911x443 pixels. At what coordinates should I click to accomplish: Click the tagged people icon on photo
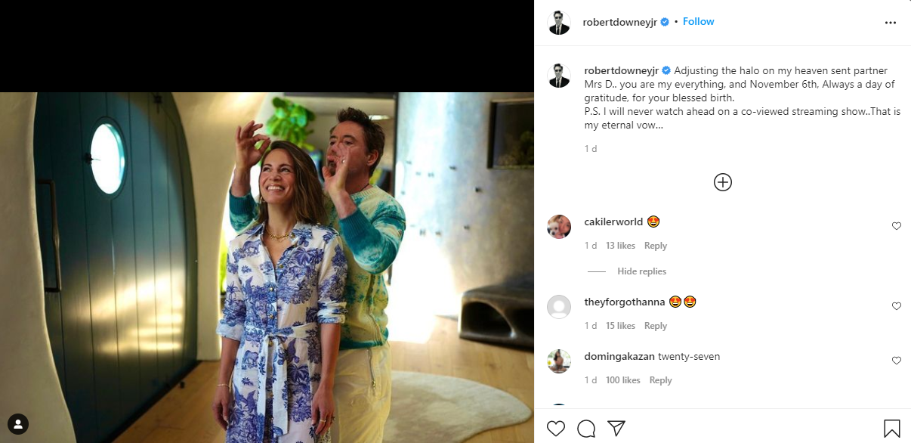coord(18,424)
